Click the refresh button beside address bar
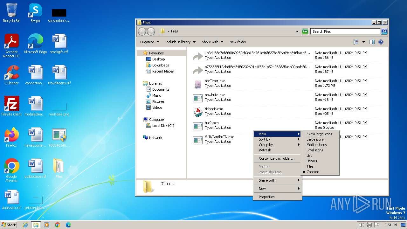Screen dimensions: 407x229 tap(305, 31)
